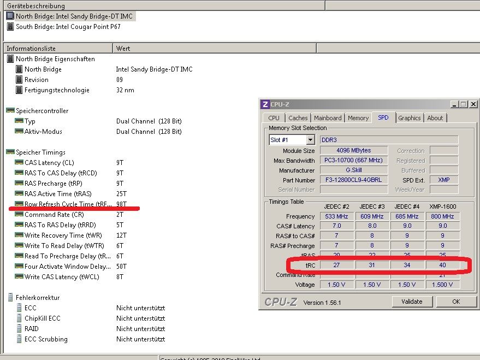Screen dimensions: 480x360
Task: Click the icon beside Write To Read Delay
Action: [19, 245]
